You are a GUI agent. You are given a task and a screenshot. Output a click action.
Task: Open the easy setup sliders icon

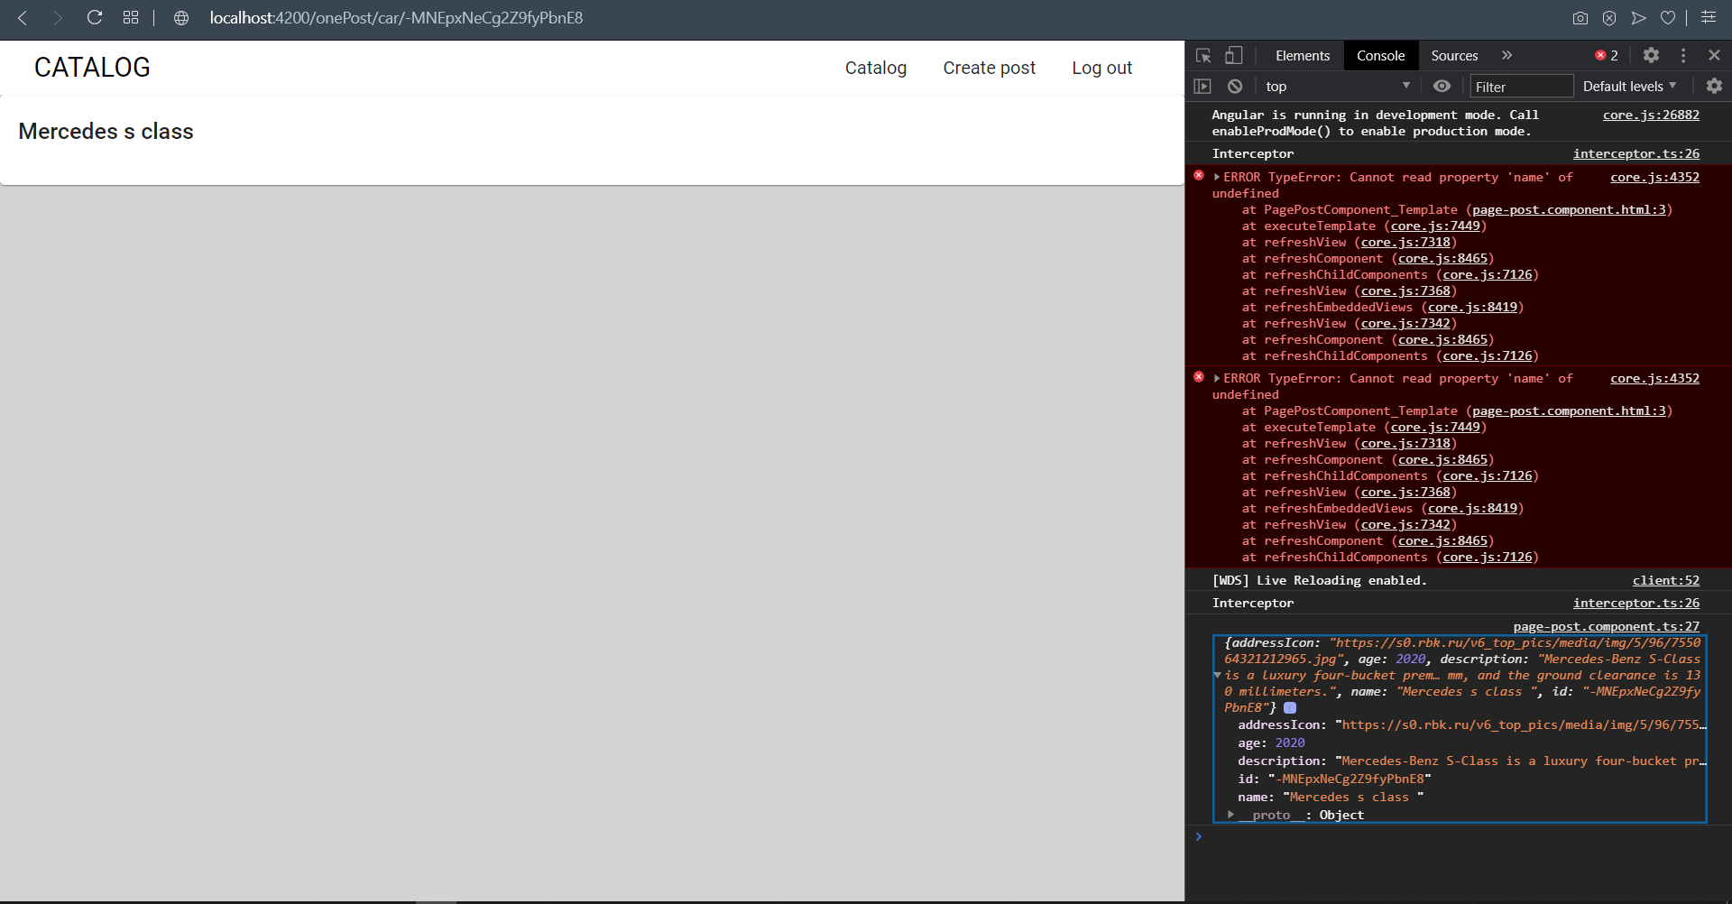(1709, 17)
